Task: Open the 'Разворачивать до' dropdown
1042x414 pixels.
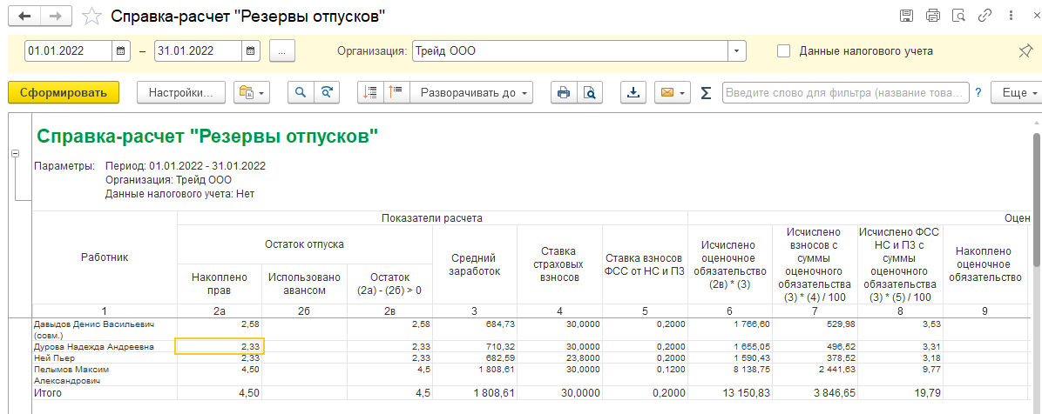Action: coord(472,93)
